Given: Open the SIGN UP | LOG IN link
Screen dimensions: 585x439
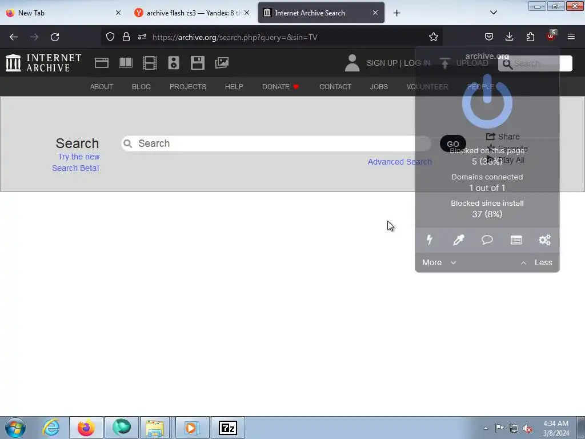Looking at the screenshot, I should [x=398, y=63].
